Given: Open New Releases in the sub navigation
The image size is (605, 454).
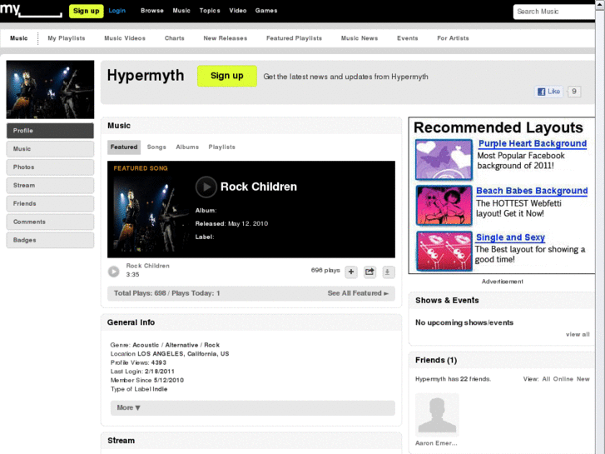Looking at the screenshot, I should (x=226, y=38).
